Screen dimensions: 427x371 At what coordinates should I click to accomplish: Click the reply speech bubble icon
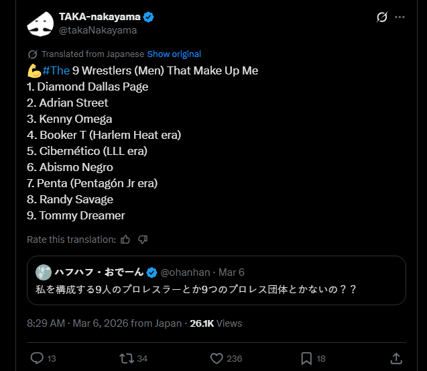coord(38,358)
